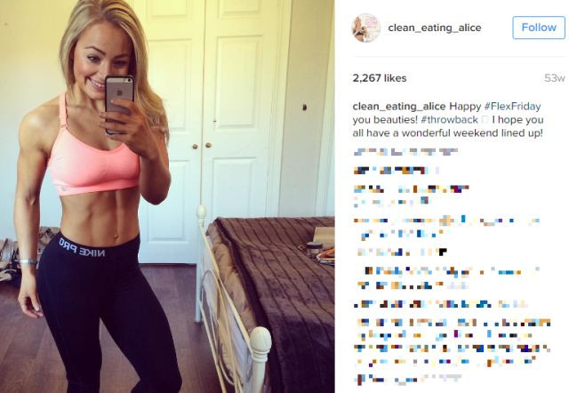Click the unrendered emoji box after #throwback
Screen dimensions: 569x393
(x=485, y=120)
